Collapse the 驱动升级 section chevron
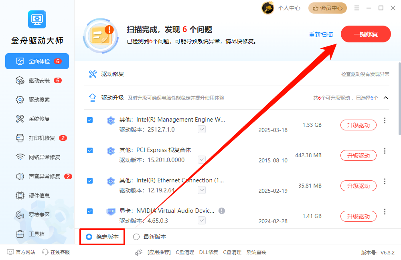The height and width of the screenshot is (260, 401). [386, 98]
